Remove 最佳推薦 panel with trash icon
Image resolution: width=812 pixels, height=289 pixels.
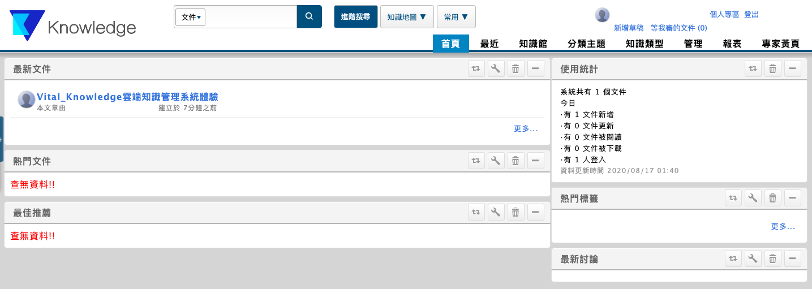tap(516, 212)
